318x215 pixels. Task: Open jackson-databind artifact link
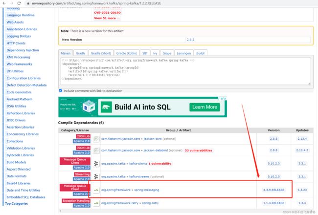156,150
